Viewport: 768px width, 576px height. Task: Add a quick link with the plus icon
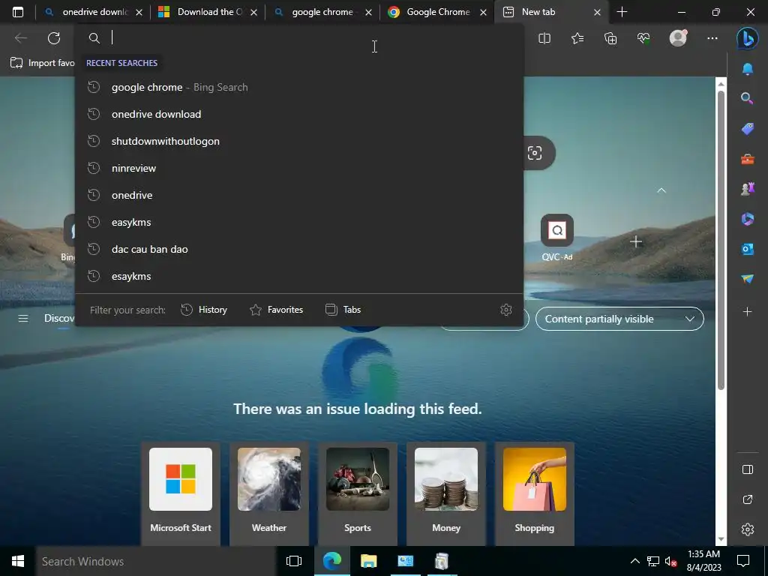(x=636, y=241)
